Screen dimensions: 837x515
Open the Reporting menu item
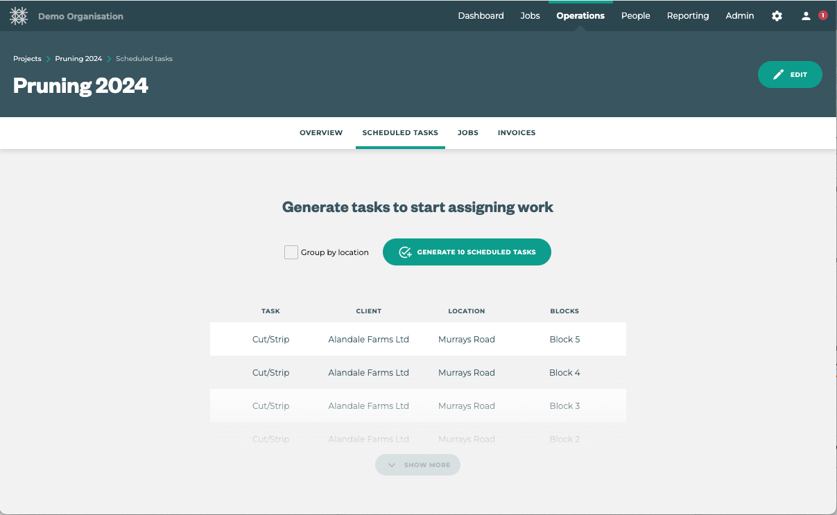687,16
